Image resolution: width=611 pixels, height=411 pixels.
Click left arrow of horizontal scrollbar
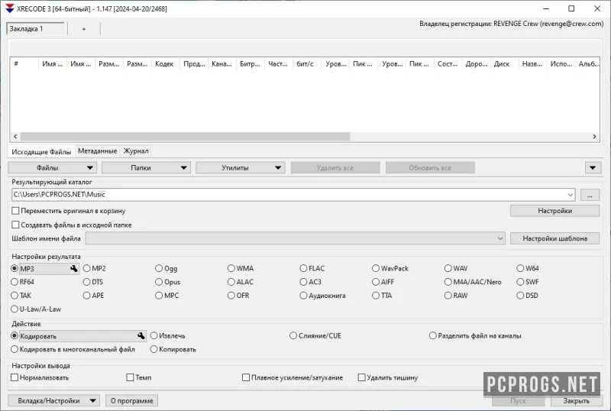(15, 137)
